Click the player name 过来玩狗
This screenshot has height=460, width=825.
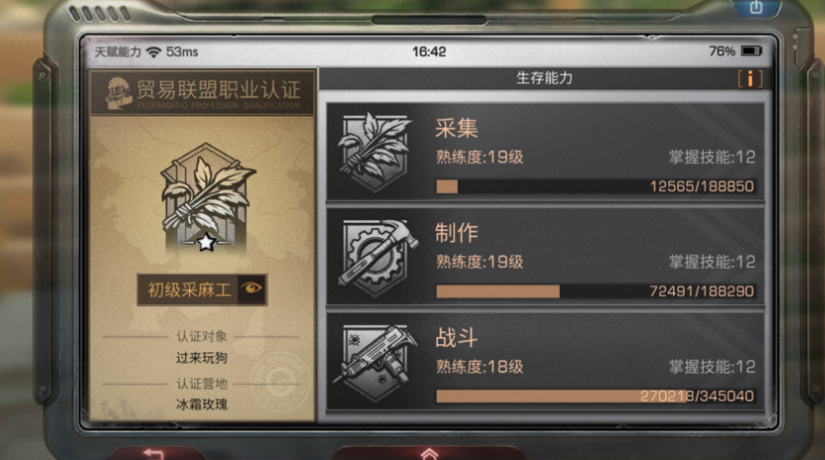pos(202,359)
